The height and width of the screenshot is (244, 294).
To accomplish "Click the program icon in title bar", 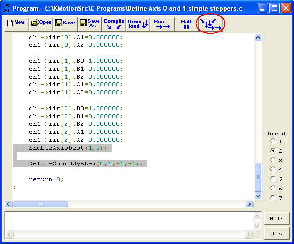I will (6, 8).
